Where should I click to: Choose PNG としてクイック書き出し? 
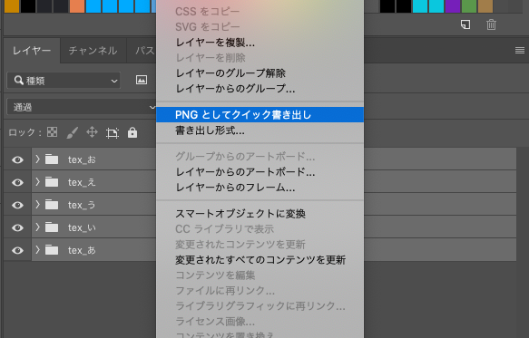[260, 114]
